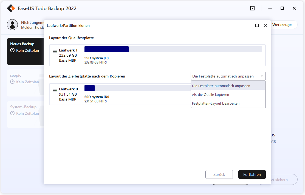Image resolution: width=305 pixels, height=195 pixels.
Task: Maximize the Laufwerk/Partition klonen dialog
Action: pyautogui.click(x=257, y=25)
